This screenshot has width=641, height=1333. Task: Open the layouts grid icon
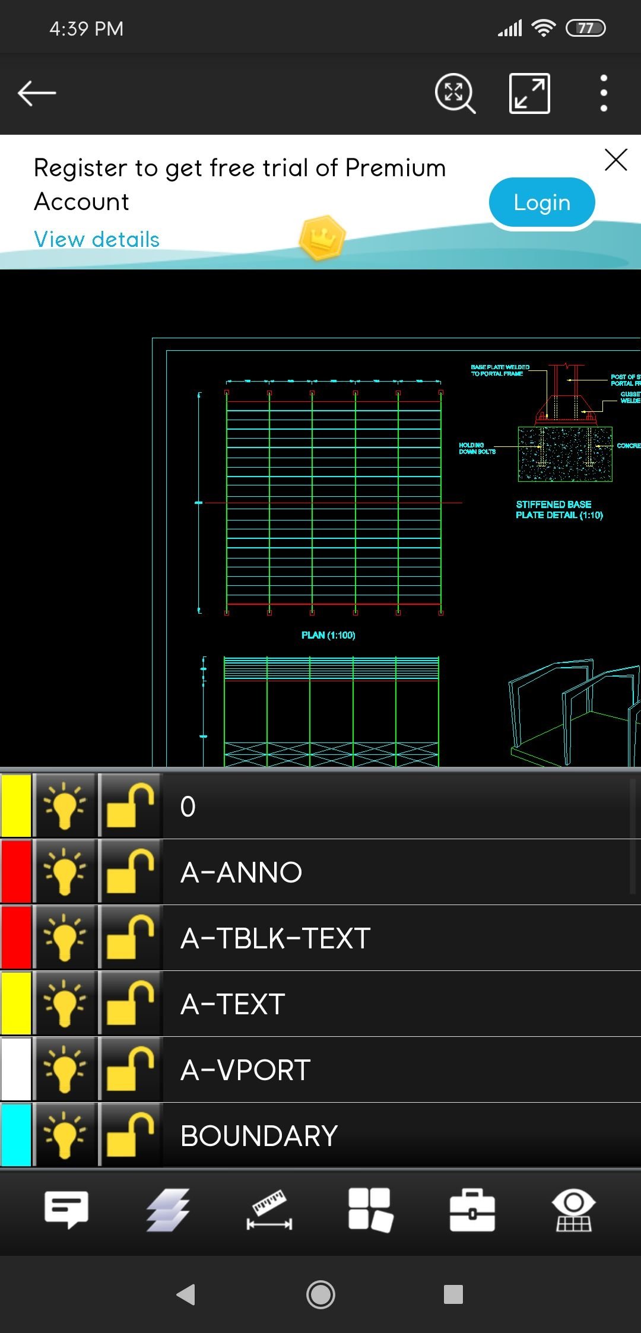[371, 1210]
